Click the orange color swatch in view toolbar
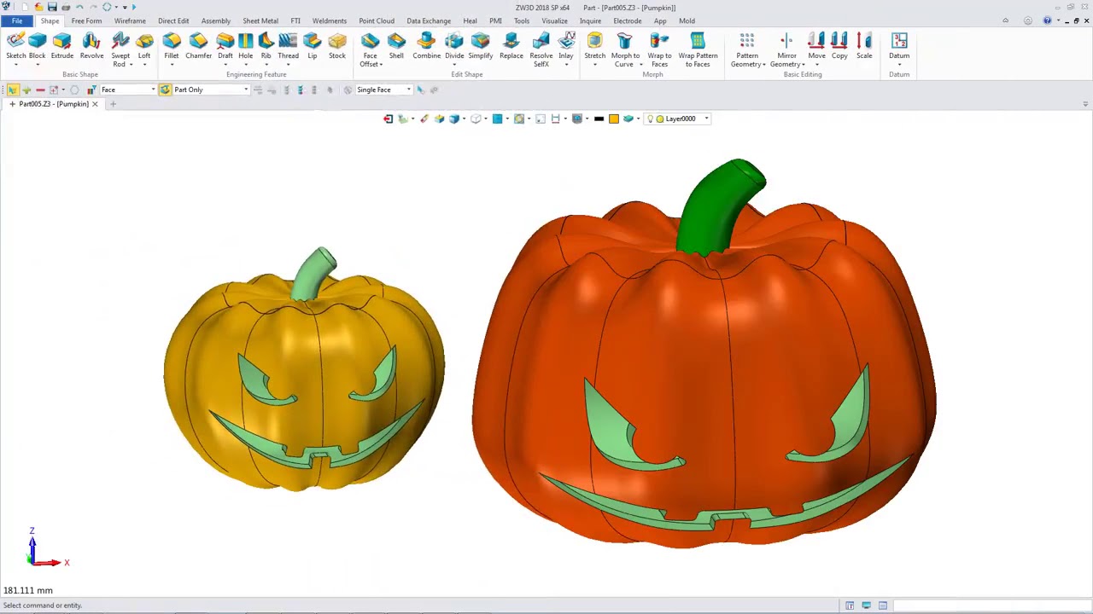The image size is (1093, 614). point(614,119)
